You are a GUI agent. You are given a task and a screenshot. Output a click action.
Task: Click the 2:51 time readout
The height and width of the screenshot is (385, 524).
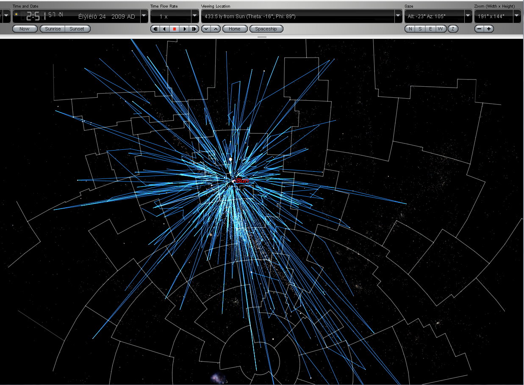[36, 16]
